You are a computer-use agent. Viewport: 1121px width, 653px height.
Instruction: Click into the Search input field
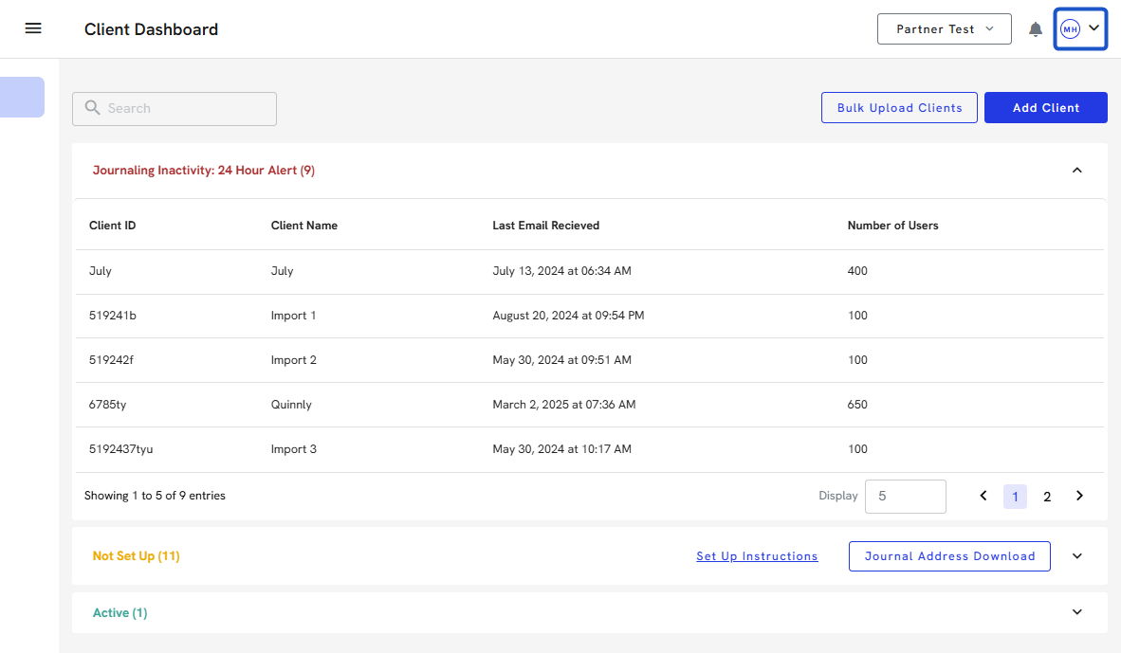pyautogui.click(x=185, y=109)
